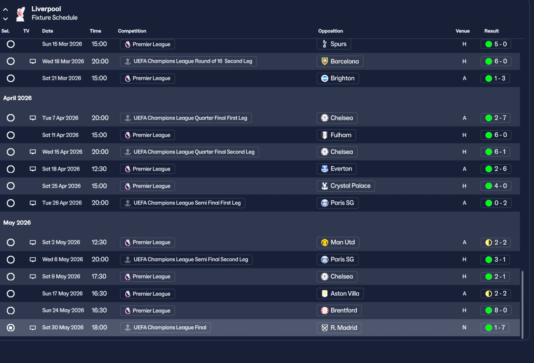
Task: Click the Premier League logo in the Spurs row
Action: 128,44
